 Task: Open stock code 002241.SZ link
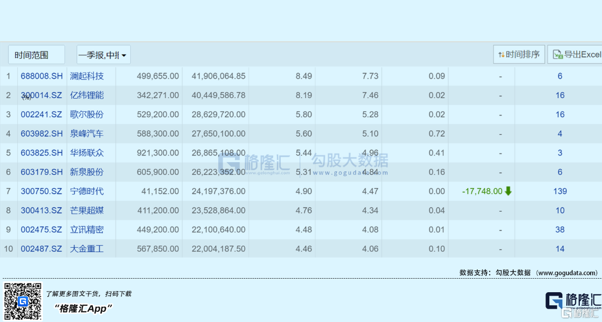(41, 114)
